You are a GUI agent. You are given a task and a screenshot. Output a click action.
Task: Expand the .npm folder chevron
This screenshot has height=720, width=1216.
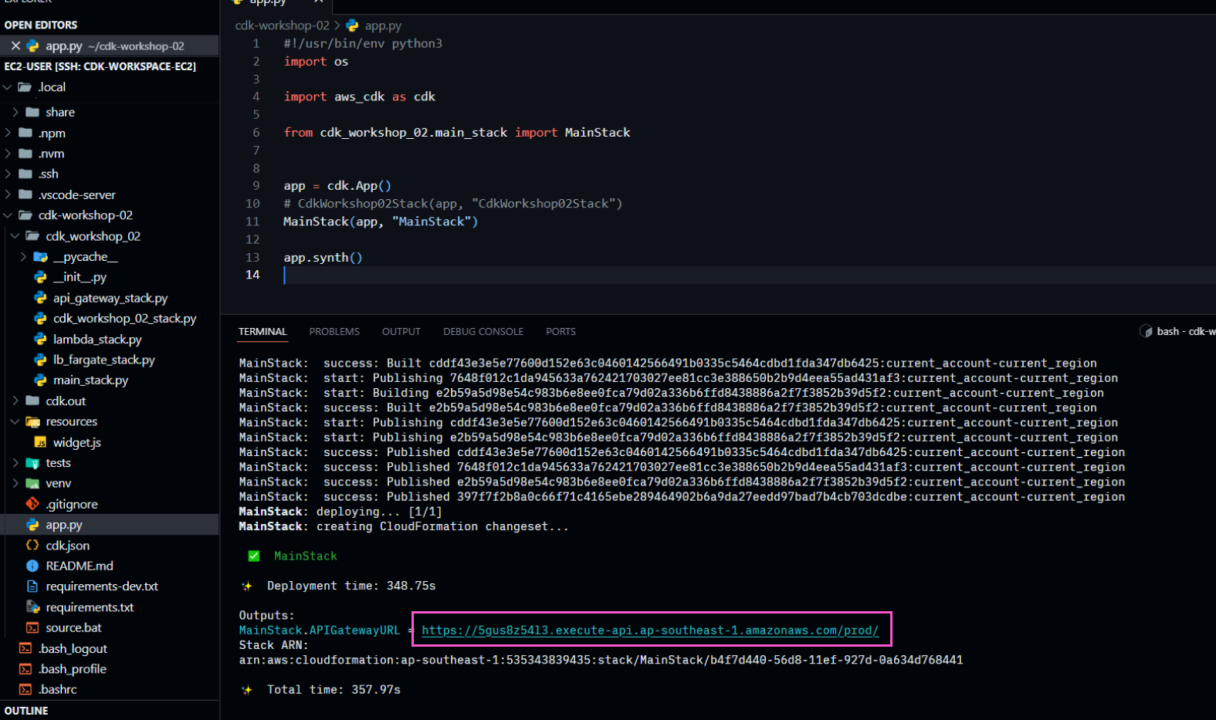[x=8, y=133]
